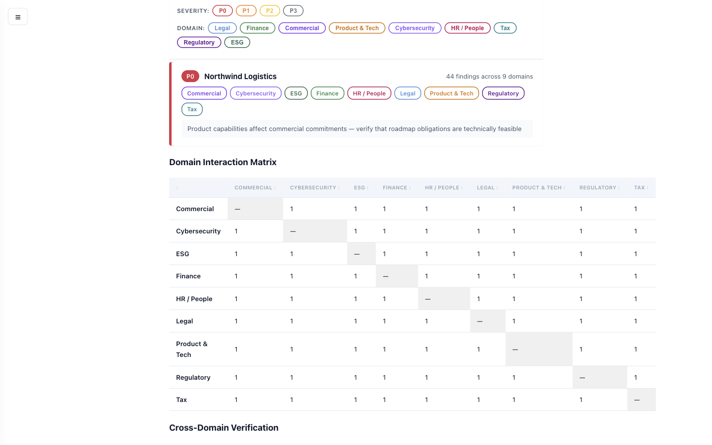Click Legal tag in Northwind card

(408, 93)
